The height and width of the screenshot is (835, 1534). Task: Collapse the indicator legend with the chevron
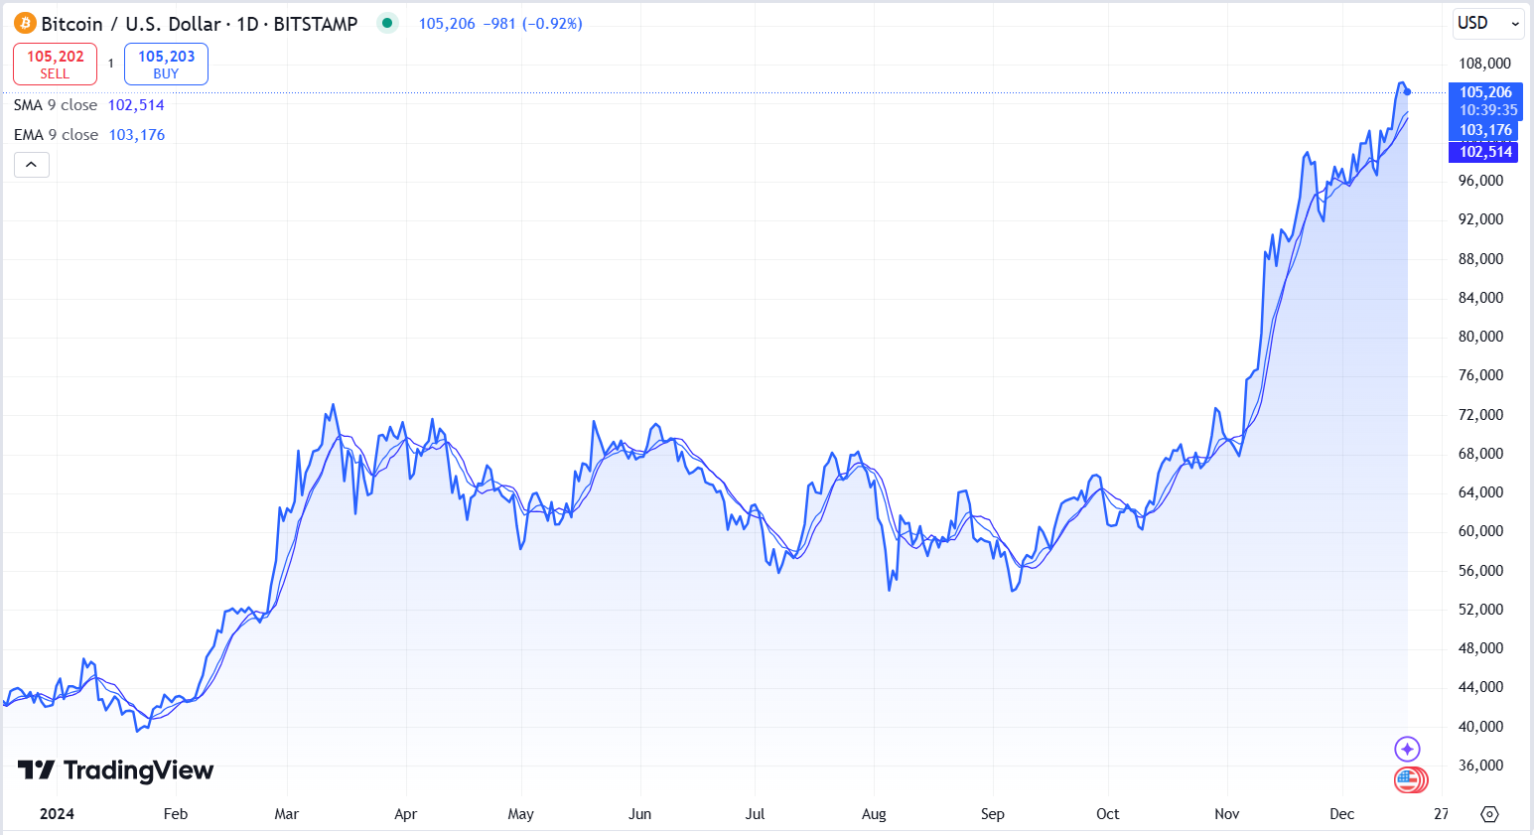tap(32, 165)
